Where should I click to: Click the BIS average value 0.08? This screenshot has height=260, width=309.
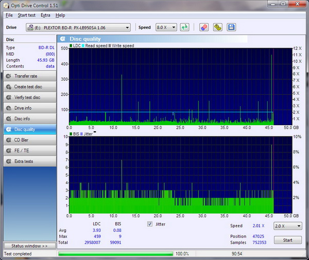point(117,230)
